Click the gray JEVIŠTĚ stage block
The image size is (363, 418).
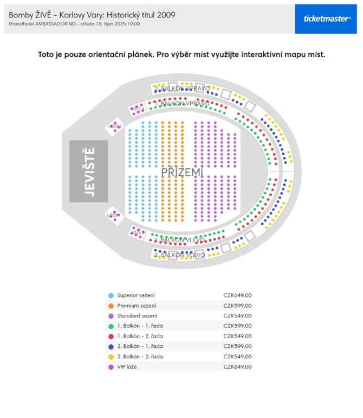89,171
